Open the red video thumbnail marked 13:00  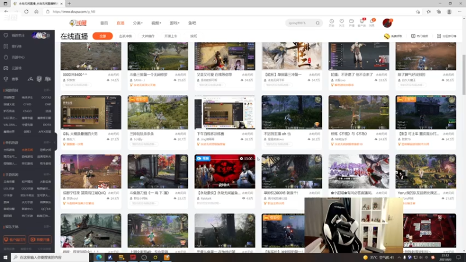pos(225,171)
